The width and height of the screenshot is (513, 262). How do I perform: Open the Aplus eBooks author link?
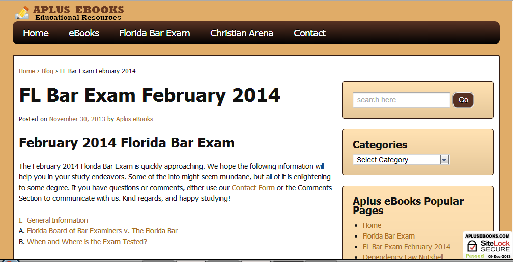click(x=134, y=119)
